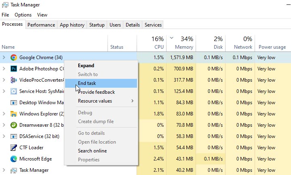Select the DSAService (32 bit) row name
Viewport: 291px width, 175px height.
(x=39, y=136)
